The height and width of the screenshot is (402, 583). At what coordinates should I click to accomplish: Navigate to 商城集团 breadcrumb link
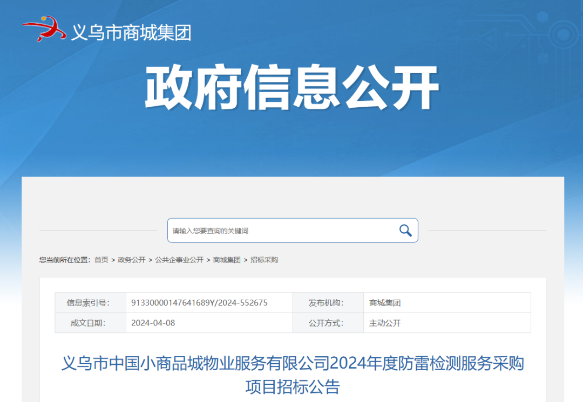227,260
